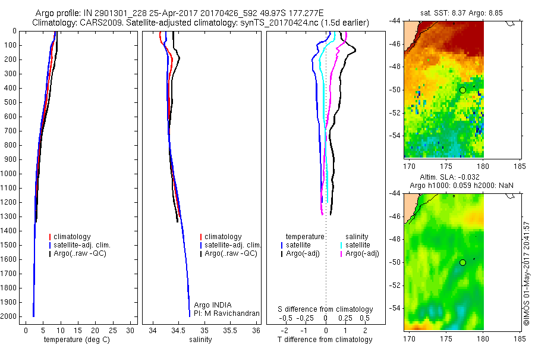Viewport: 535px width, 345px height.
Task: Click the 'salinity' legend heading in difference panel
Action: (x=357, y=237)
